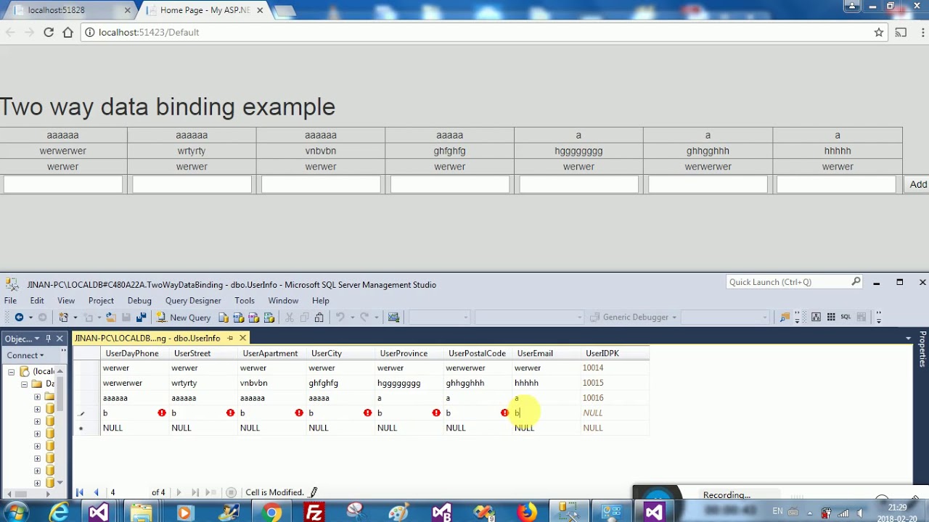Click the Save All icon in SSMS toolbar
929x522 pixels.
click(142, 318)
